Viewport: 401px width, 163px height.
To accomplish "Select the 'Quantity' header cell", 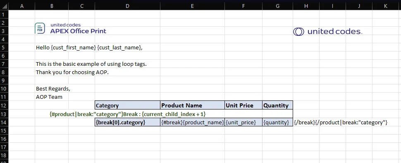I will 277,105.
